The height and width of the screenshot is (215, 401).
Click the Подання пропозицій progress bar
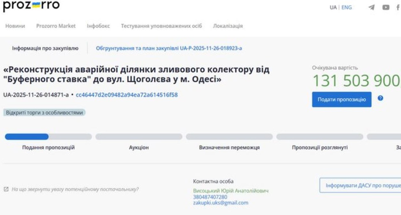pos(48,137)
